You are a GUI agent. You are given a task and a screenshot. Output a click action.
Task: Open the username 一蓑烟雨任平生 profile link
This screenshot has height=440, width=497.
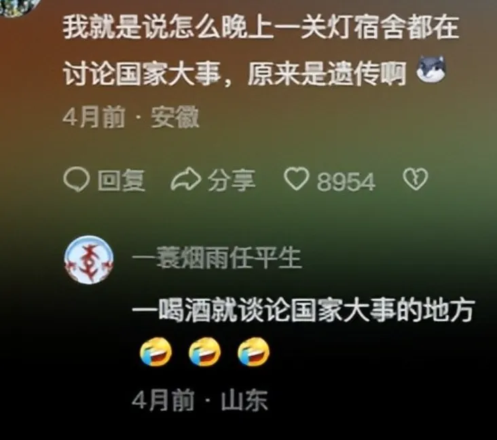coord(216,258)
